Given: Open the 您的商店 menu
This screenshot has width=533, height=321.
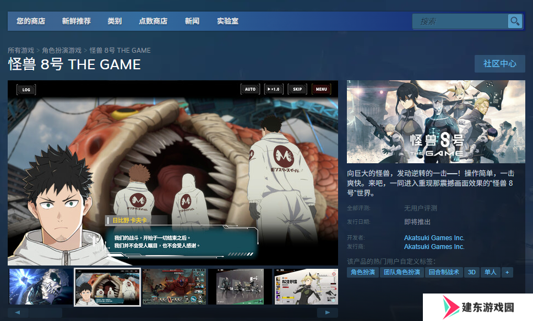Looking at the screenshot, I should point(31,21).
